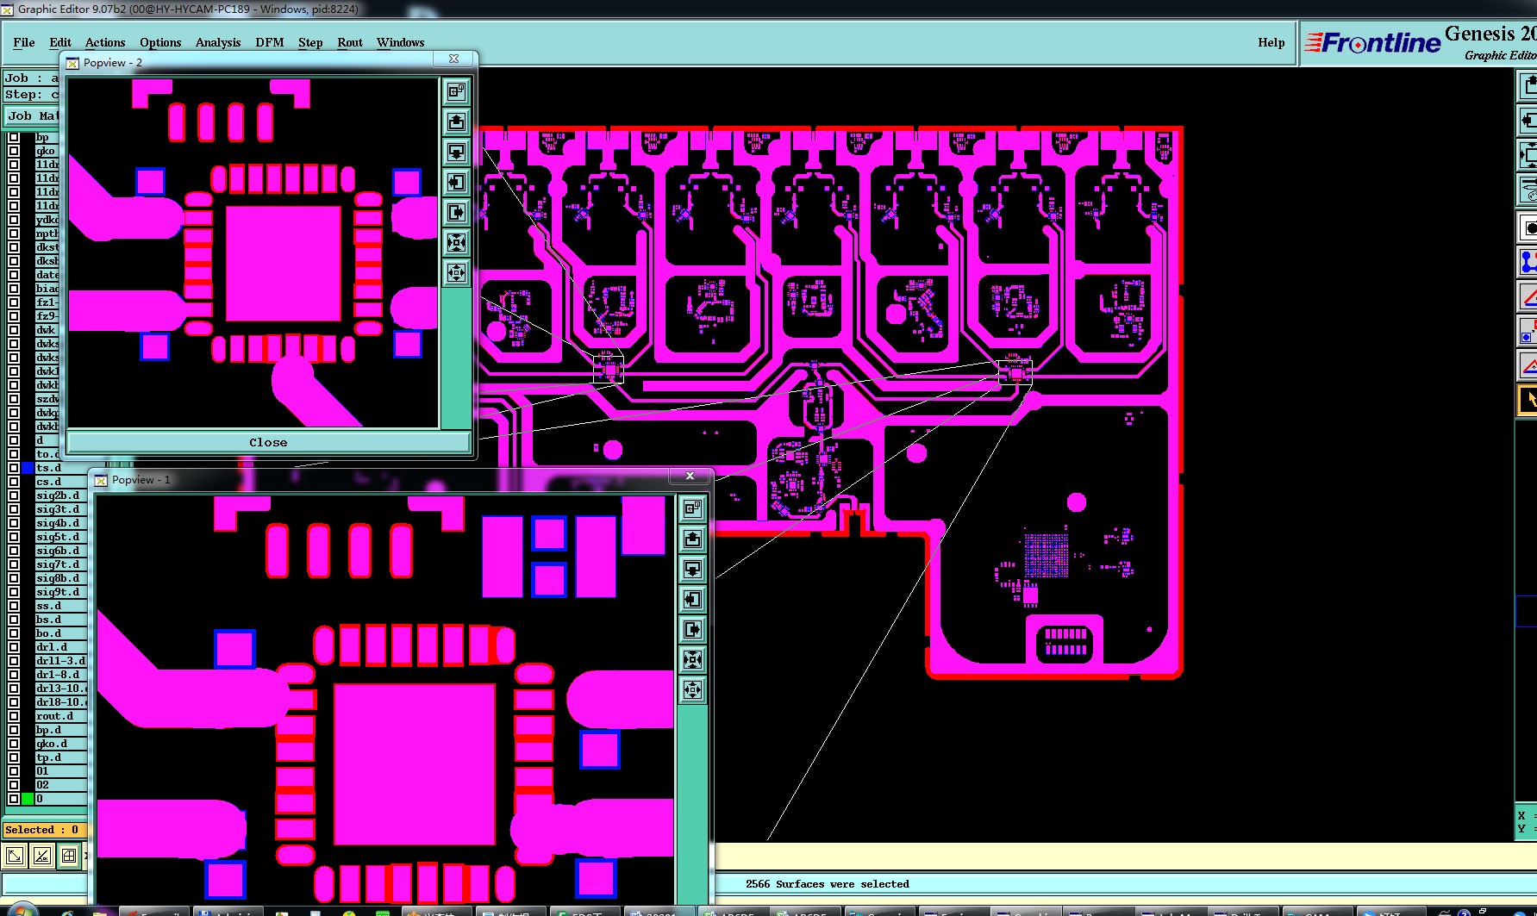Select the bs.d layer name

pos(60,620)
